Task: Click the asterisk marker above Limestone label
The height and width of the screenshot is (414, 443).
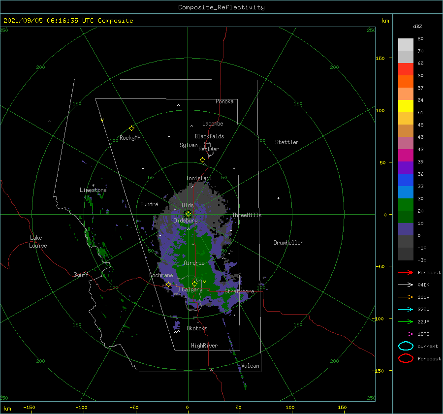Action: [93, 186]
